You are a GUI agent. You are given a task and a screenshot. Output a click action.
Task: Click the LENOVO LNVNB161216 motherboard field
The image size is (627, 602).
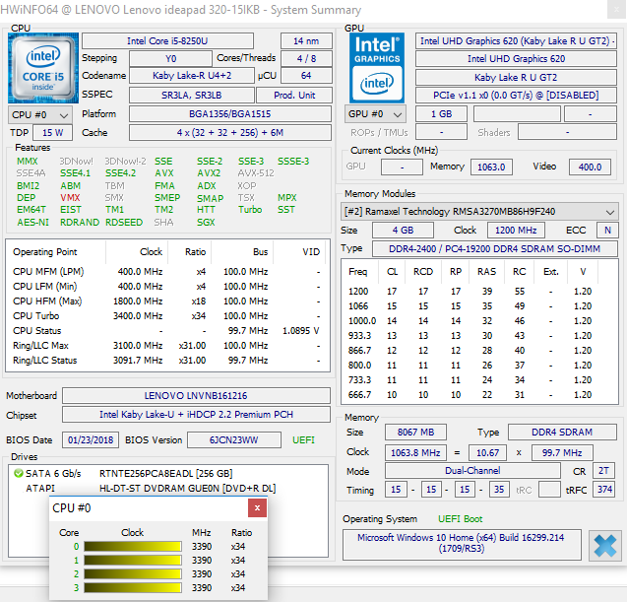[196, 395]
